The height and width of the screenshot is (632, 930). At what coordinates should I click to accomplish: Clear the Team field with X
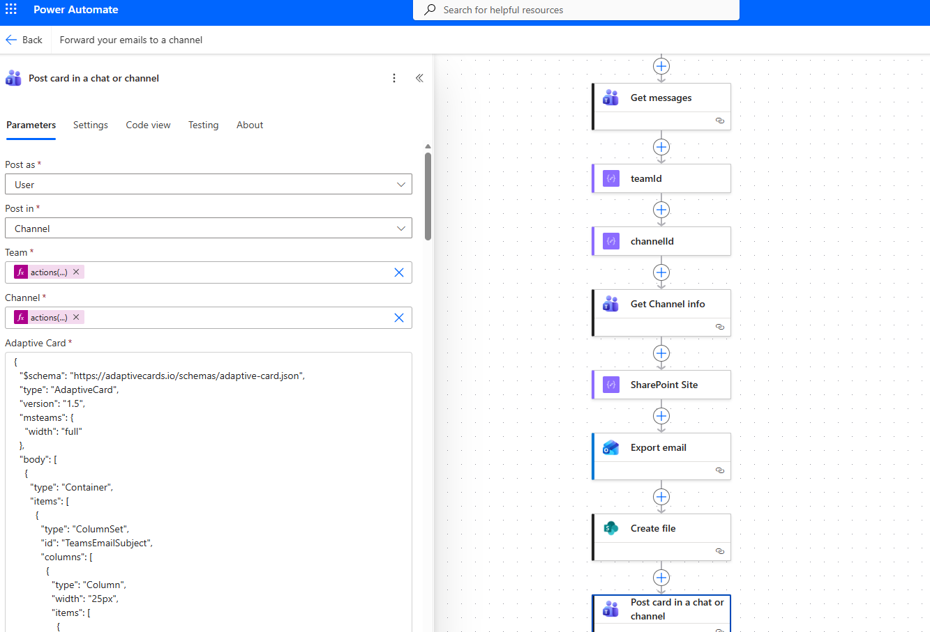point(399,272)
